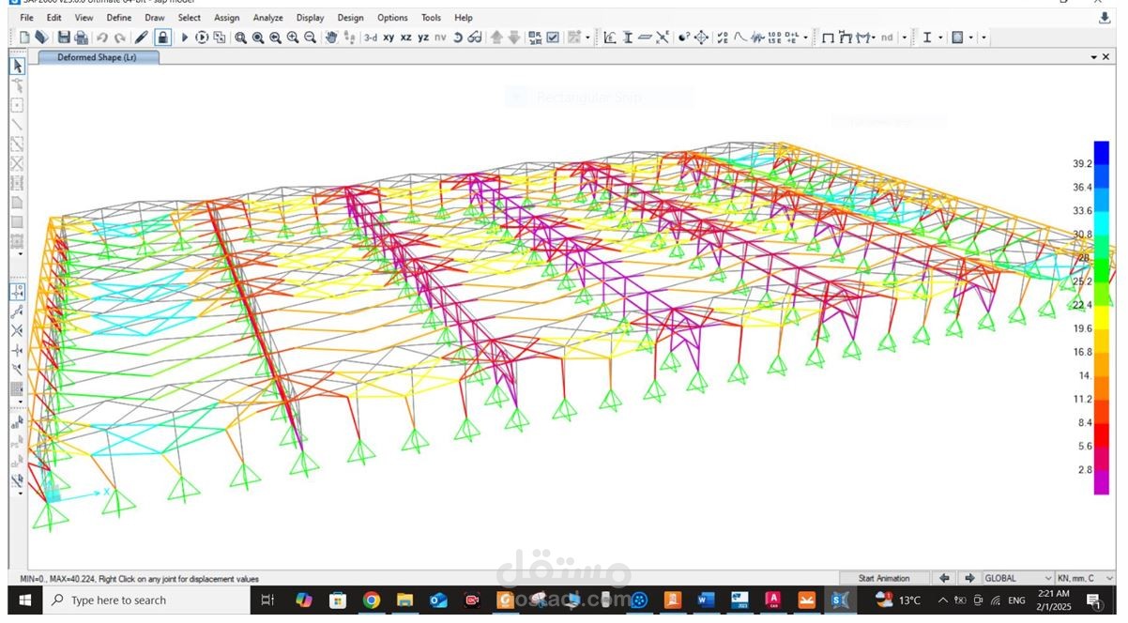The height and width of the screenshot is (623, 1128).
Task: Click the Start Animation button
Action: coord(883,578)
